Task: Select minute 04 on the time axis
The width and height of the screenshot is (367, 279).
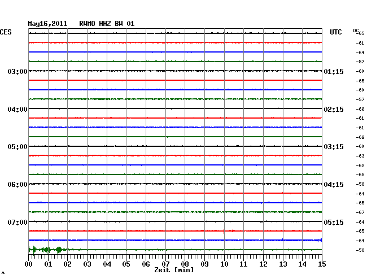Action: [x=107, y=264]
